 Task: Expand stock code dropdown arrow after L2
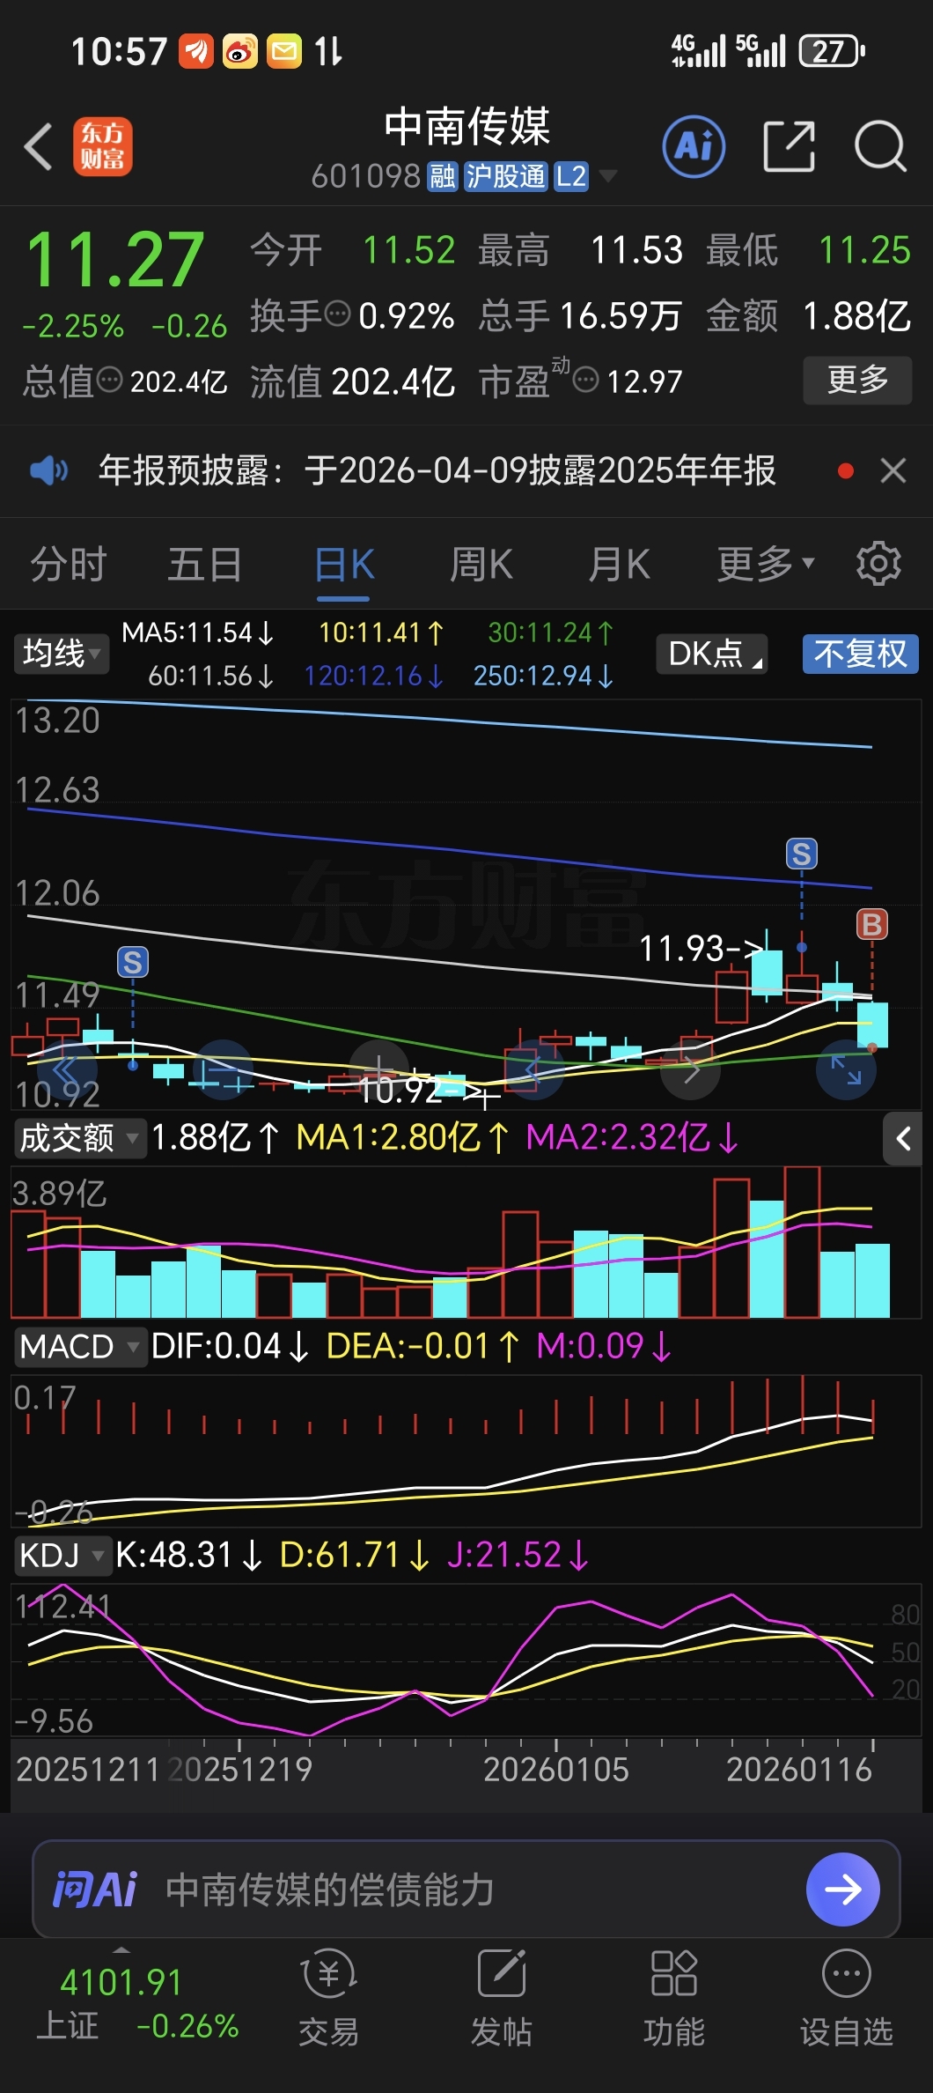tap(607, 176)
